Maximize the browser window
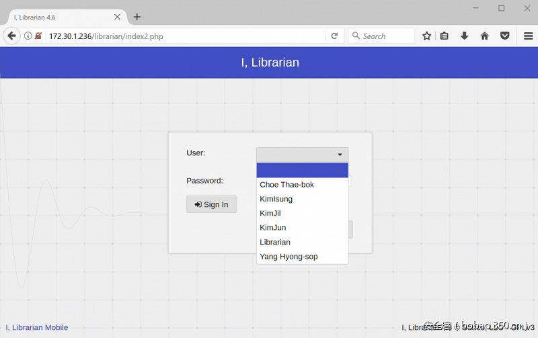The height and width of the screenshot is (338, 538). (501, 8)
